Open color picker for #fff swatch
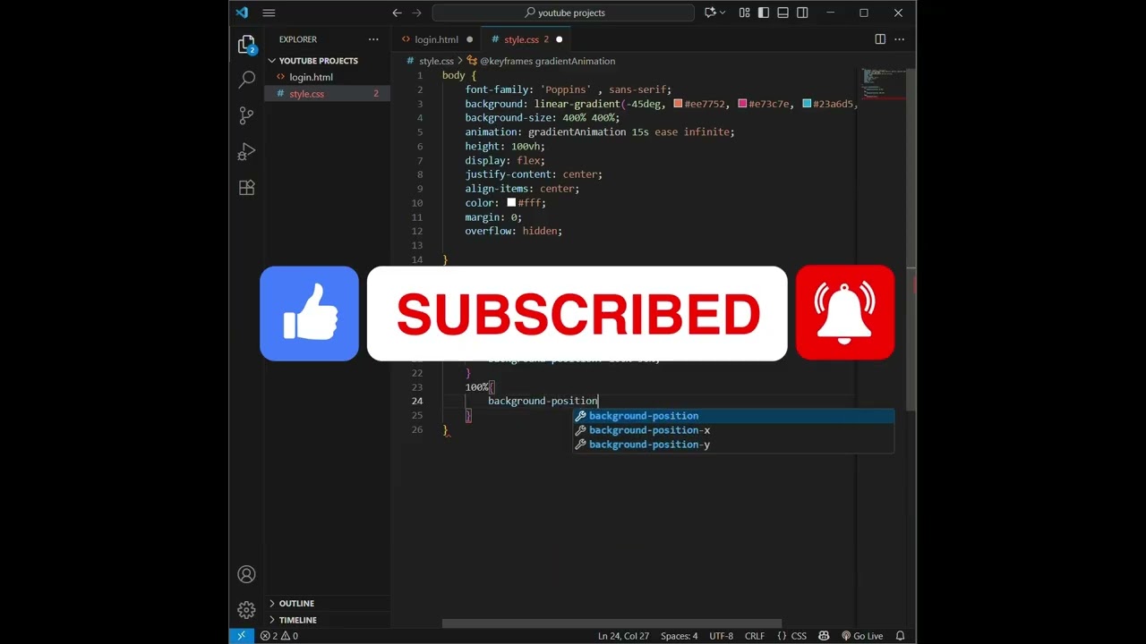Image resolution: width=1146 pixels, height=644 pixels. (511, 203)
